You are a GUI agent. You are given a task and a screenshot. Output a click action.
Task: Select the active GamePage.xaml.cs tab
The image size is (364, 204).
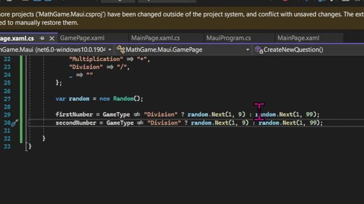17,39
